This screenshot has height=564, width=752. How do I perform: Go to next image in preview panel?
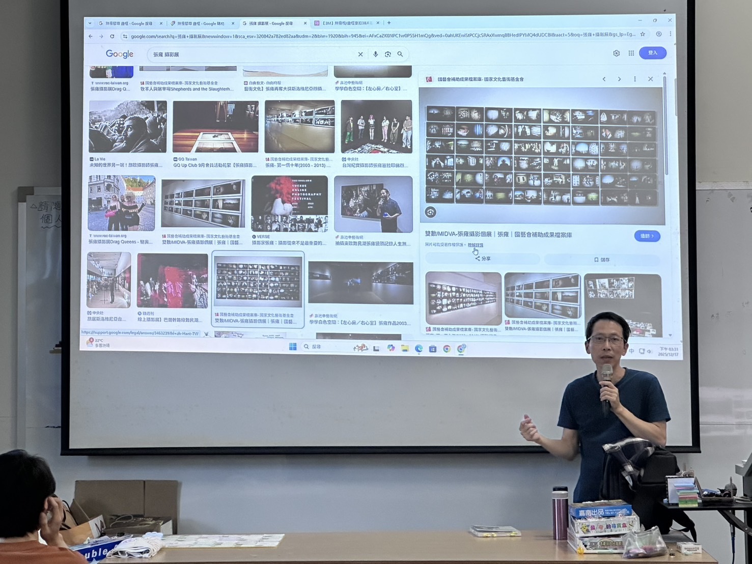point(619,79)
